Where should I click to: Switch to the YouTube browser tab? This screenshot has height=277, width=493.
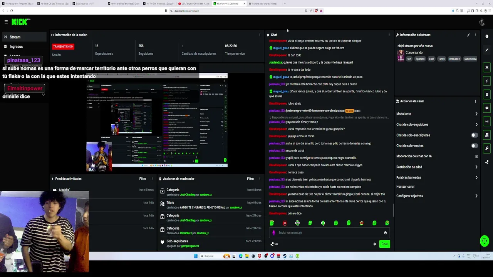[x=195, y=3]
